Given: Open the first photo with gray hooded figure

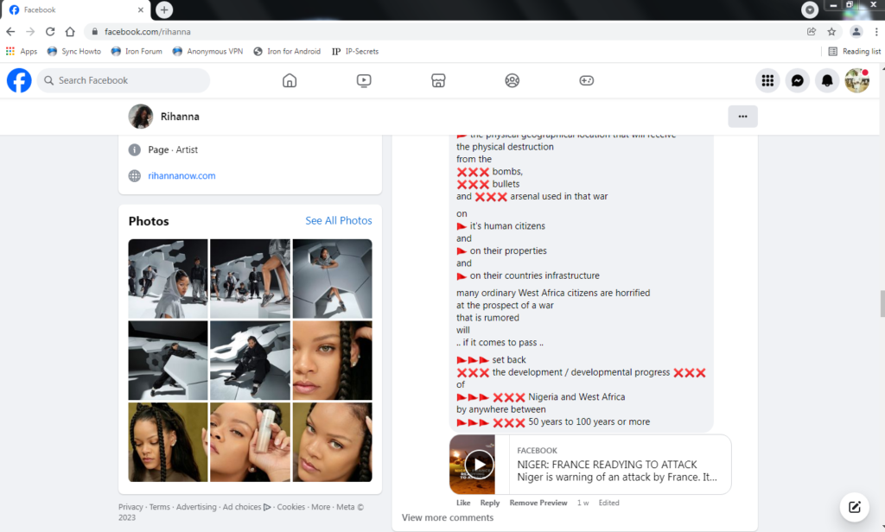Looking at the screenshot, I should point(169,279).
